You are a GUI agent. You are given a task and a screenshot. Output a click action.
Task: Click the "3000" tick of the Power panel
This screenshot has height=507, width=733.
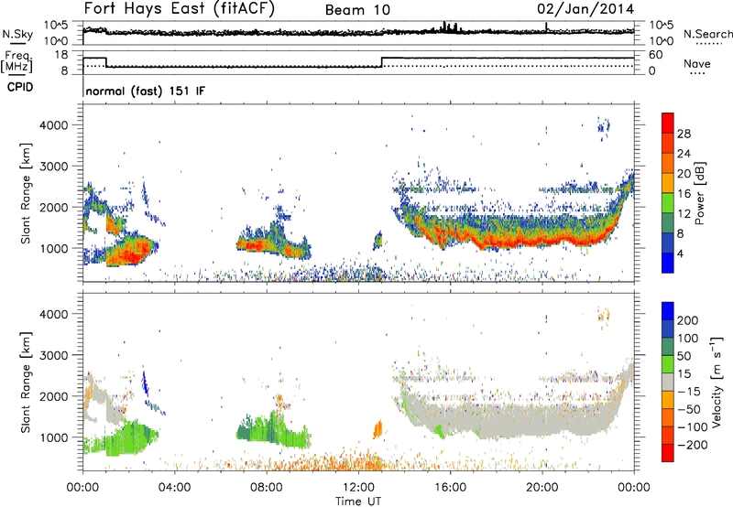pyautogui.click(x=54, y=167)
